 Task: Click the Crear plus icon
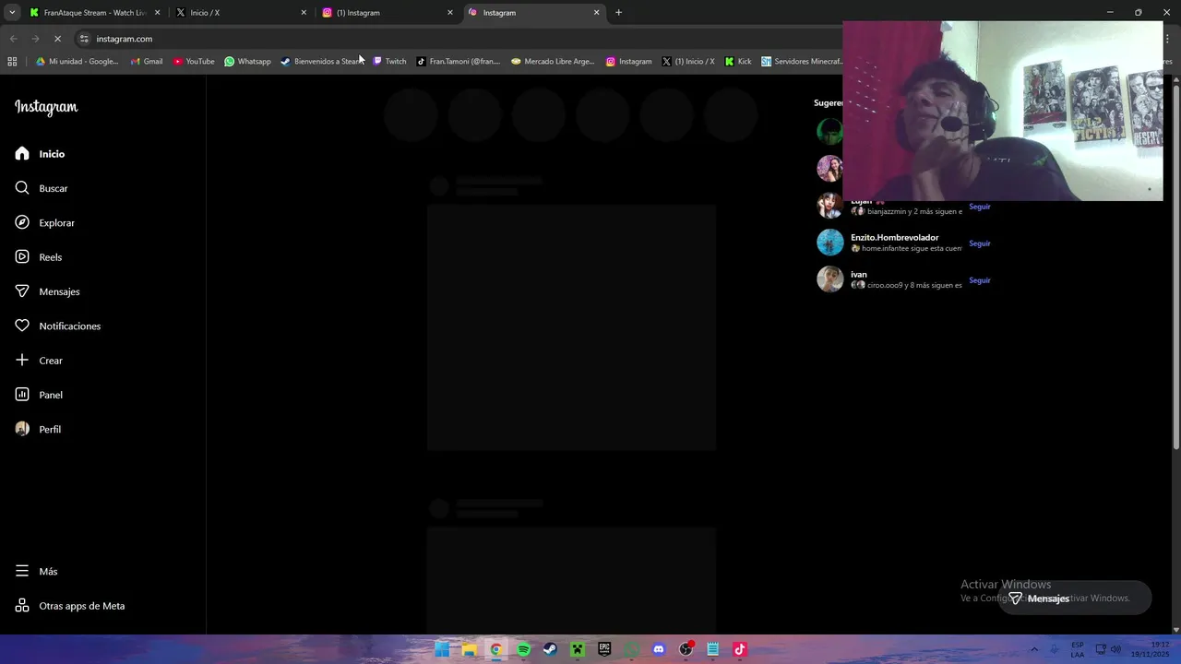22,360
